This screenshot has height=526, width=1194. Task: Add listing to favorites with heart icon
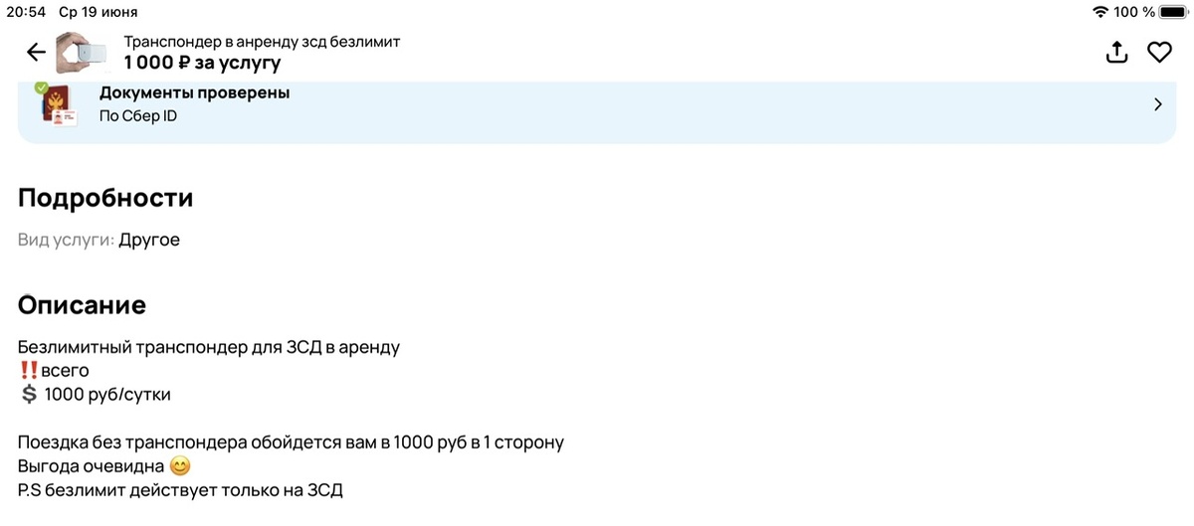1159,53
